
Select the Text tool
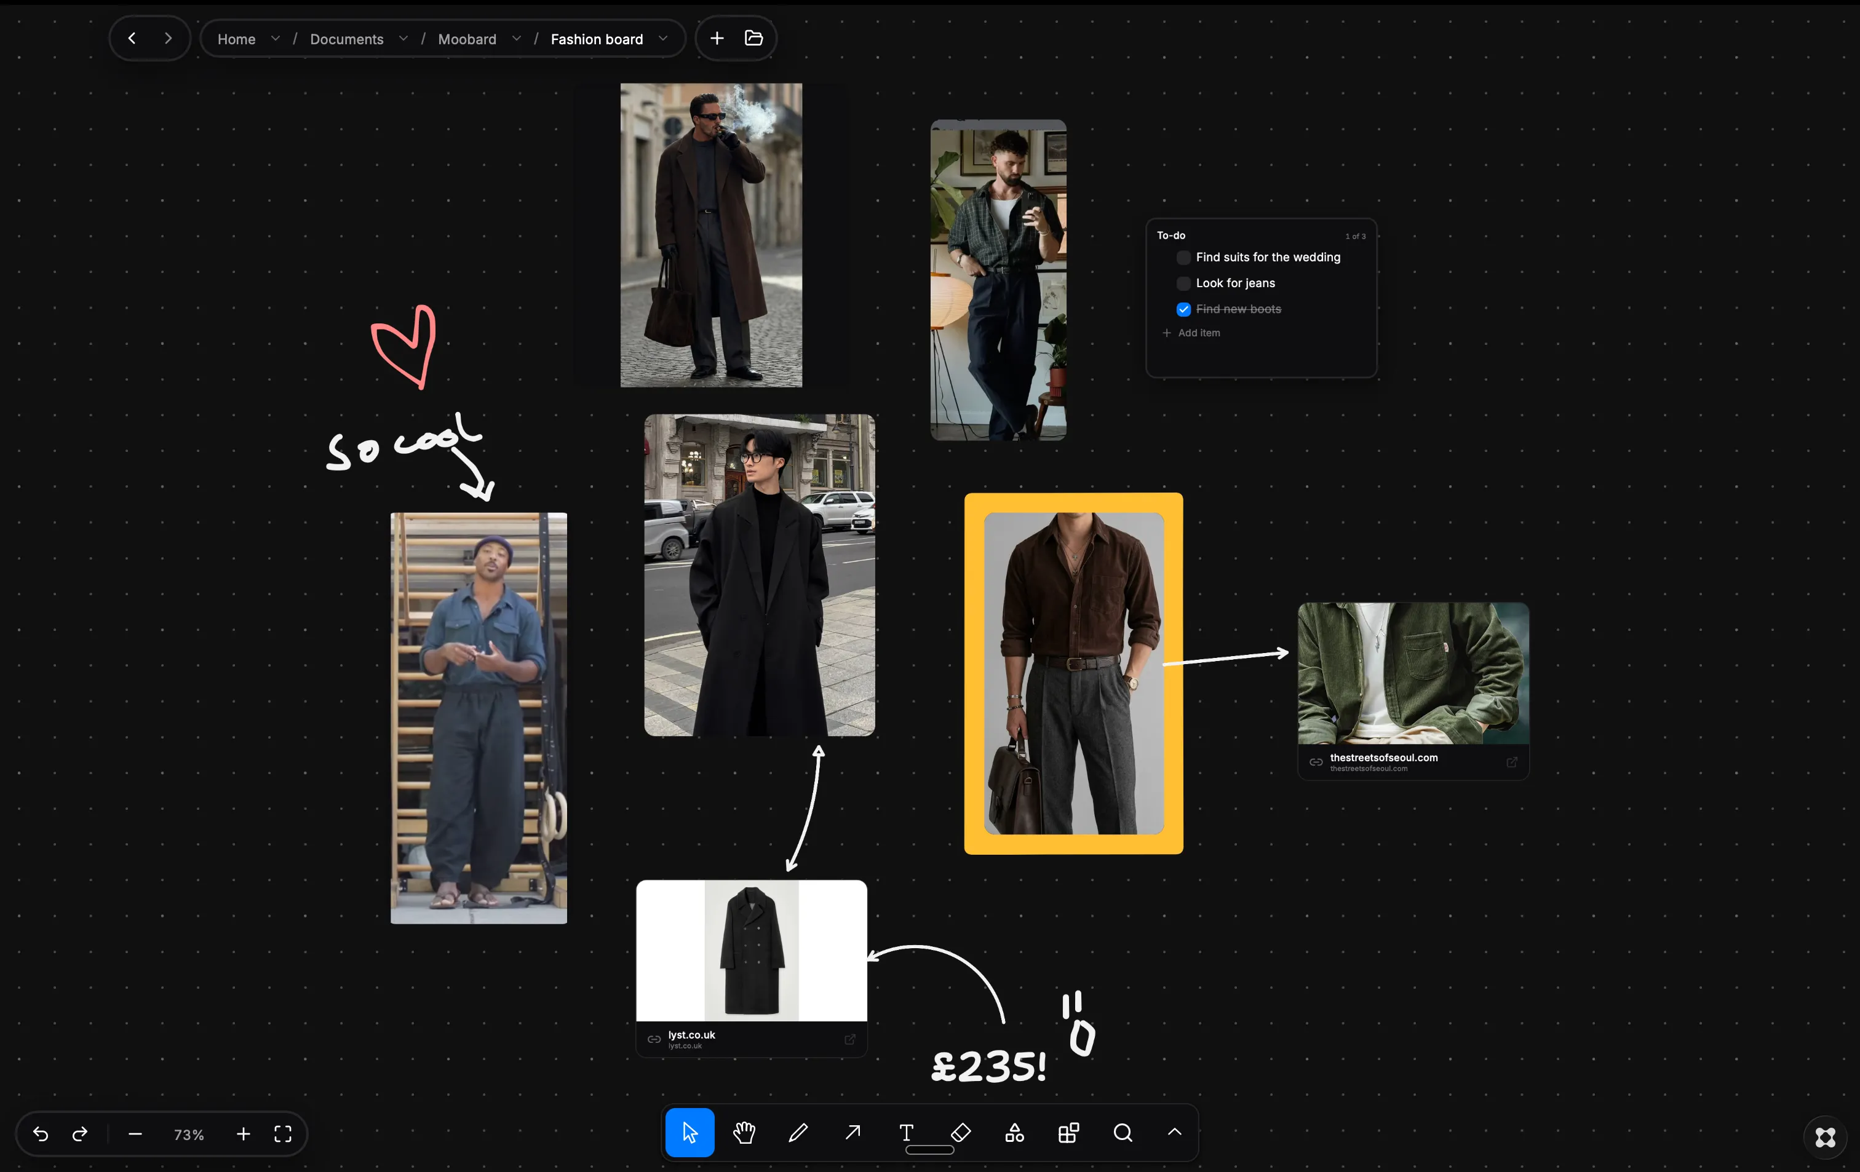(x=907, y=1133)
